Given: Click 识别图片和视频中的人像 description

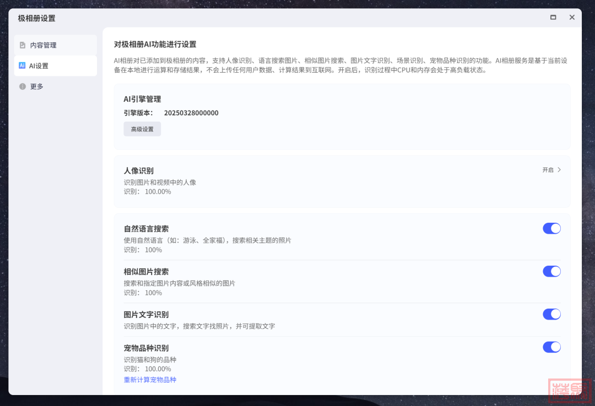Looking at the screenshot, I should tap(160, 182).
